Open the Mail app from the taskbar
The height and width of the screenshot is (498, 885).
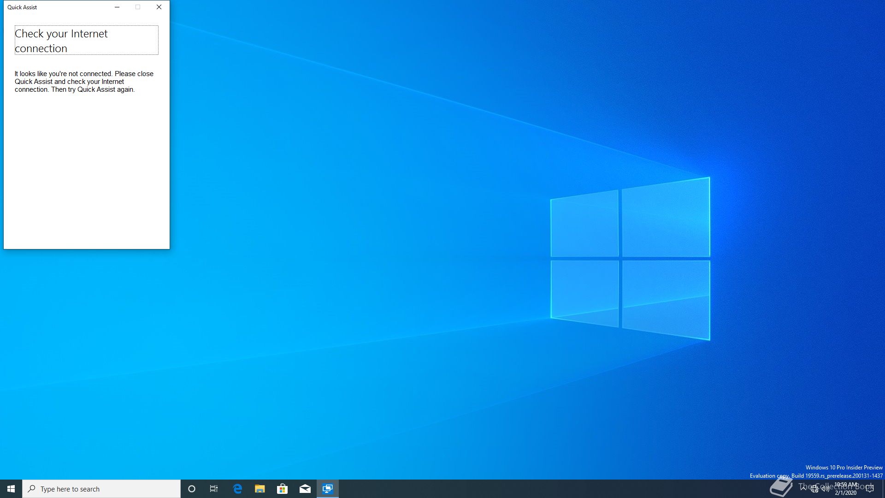(305, 489)
